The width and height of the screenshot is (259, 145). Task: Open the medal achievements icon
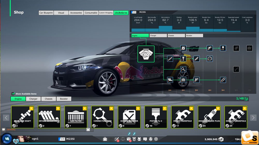pos(134,139)
